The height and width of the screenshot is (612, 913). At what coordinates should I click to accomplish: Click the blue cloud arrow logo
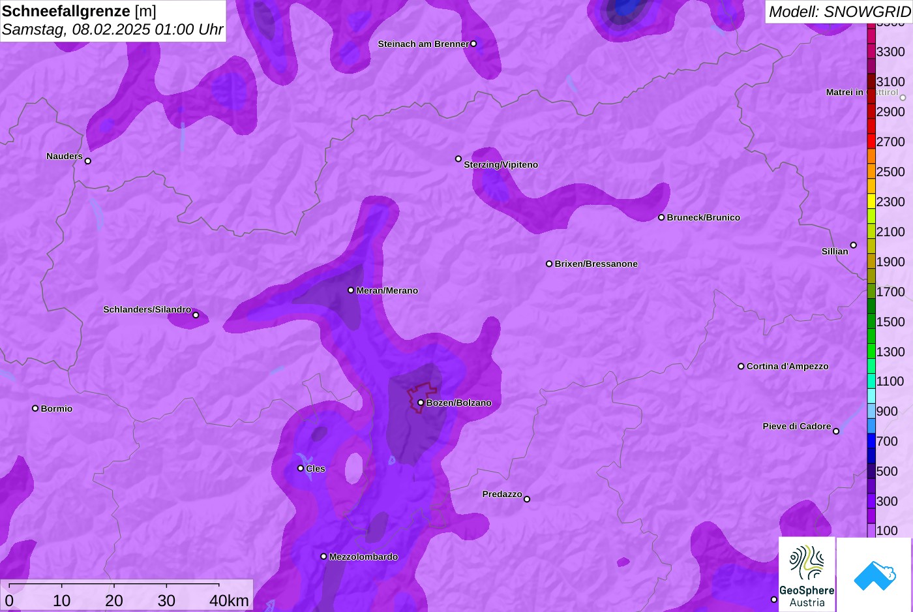tap(875, 575)
